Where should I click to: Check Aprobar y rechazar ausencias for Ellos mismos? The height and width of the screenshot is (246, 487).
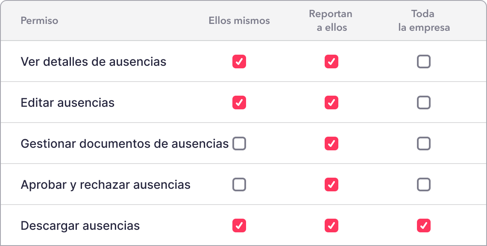(239, 184)
